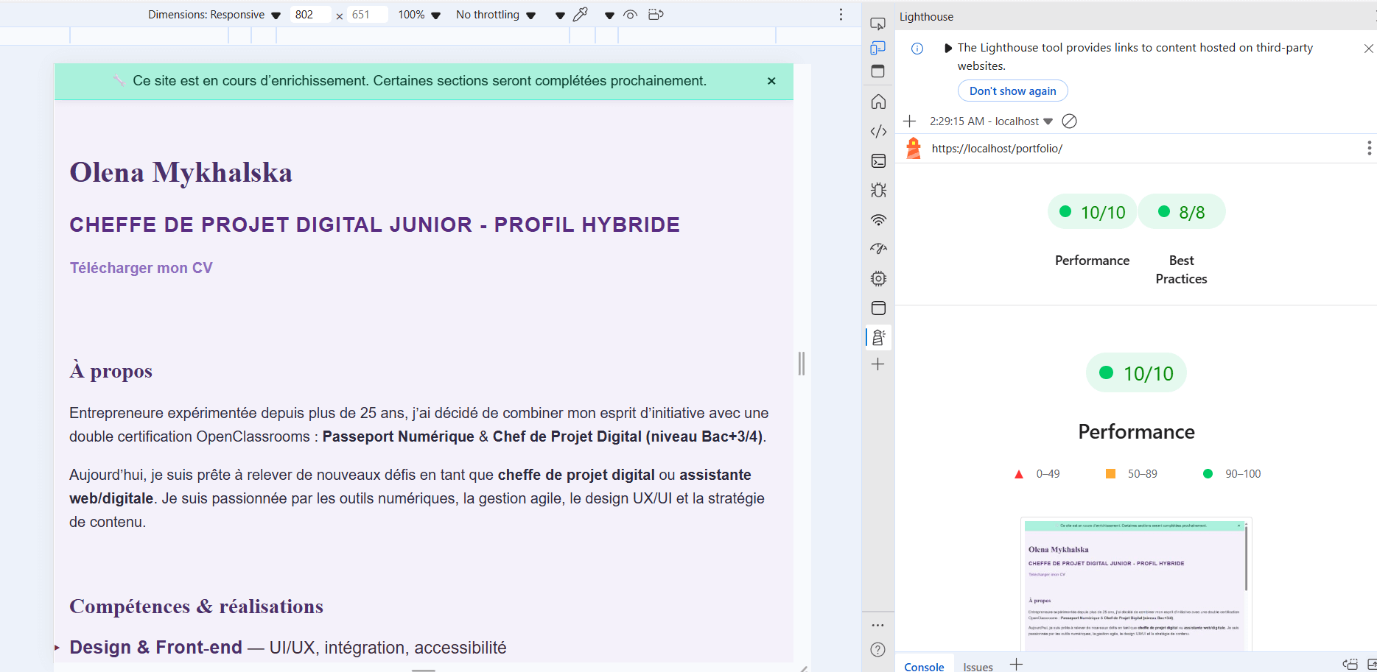Open the DevTools help question mark
Image resolution: width=1377 pixels, height=672 pixels.
pyautogui.click(x=877, y=649)
